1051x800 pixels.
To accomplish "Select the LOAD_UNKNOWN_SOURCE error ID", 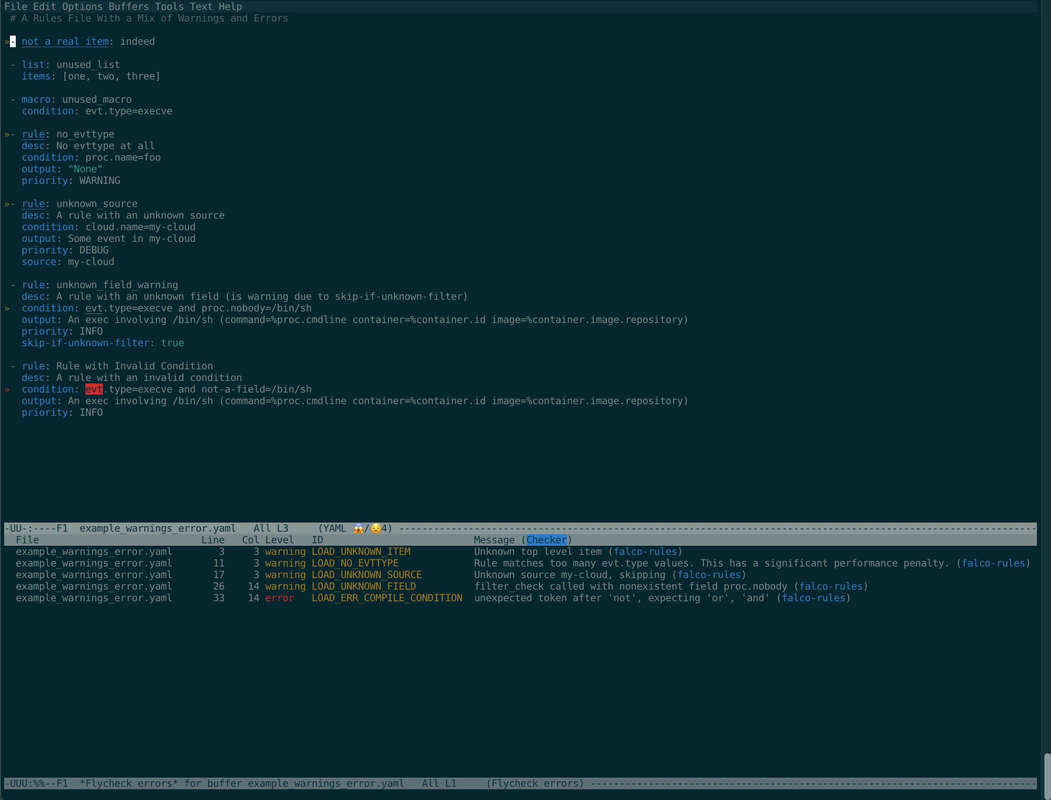I will click(366, 575).
